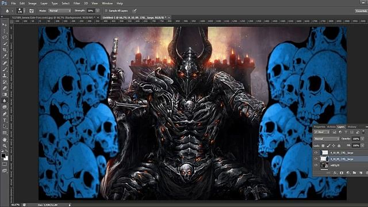This screenshot has width=368, height=207.
Task: Open the Select menu
Action: point(66,3)
